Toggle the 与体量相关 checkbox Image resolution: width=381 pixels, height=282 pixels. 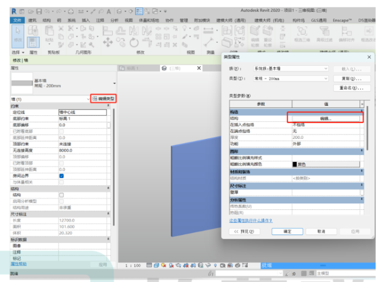coord(61,182)
